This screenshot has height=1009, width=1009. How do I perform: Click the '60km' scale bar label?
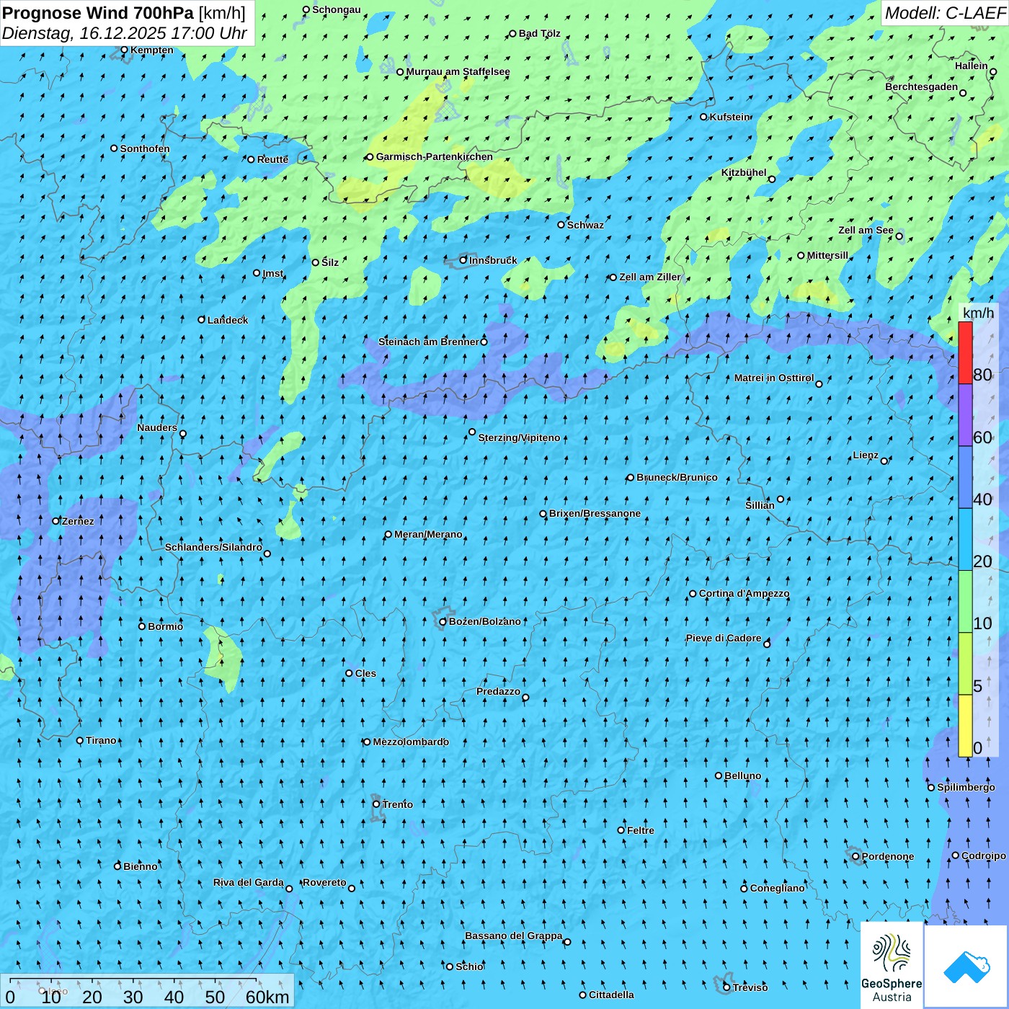pos(267,997)
